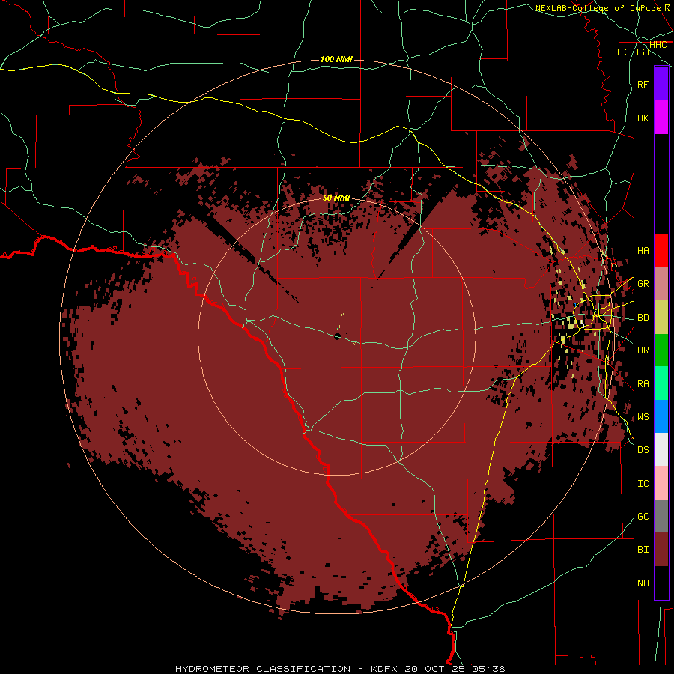Click the GC legend label

[643, 516]
